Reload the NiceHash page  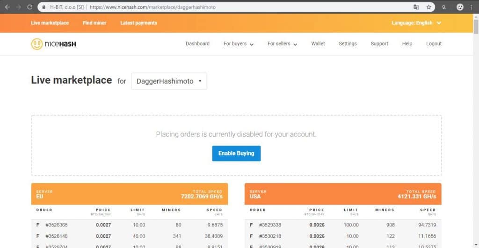click(x=29, y=7)
